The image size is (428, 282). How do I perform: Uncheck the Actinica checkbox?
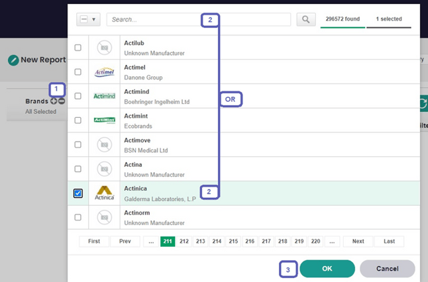point(78,193)
